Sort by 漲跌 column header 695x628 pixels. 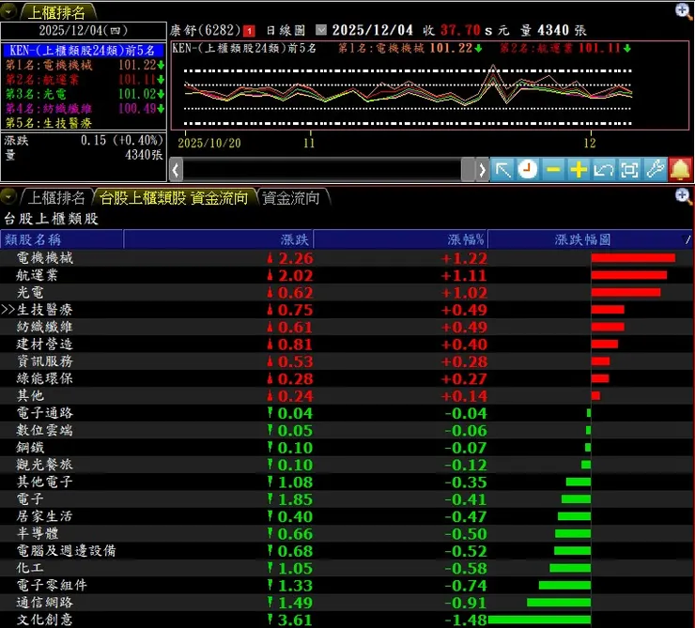click(219, 239)
